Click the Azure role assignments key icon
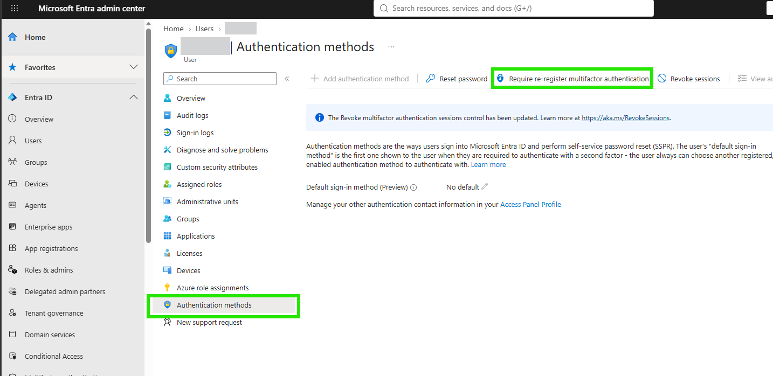Image resolution: width=773 pixels, height=376 pixels. [167, 288]
